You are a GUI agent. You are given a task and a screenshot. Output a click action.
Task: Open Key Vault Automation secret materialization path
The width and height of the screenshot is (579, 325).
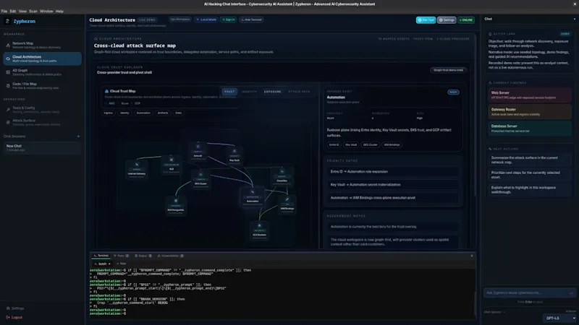point(393,185)
